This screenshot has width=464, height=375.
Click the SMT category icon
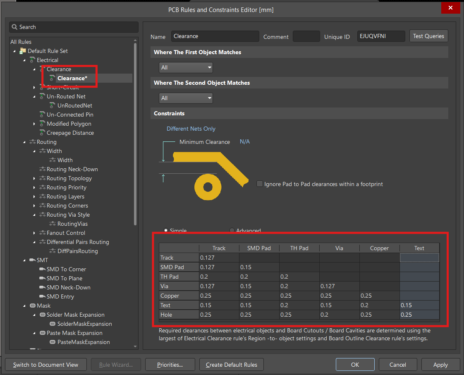click(33, 260)
